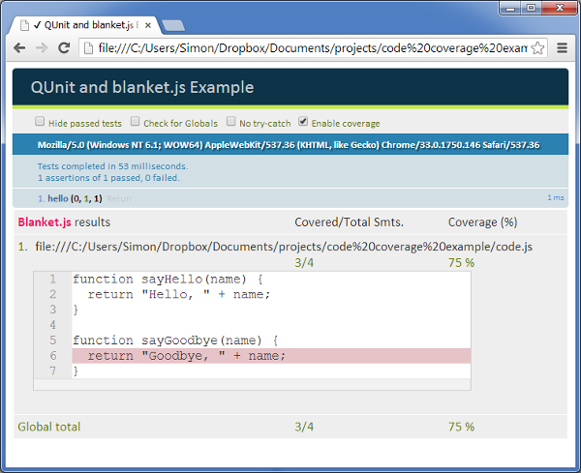Click Tests completed in 53 milliseconds text
Viewport: 581px width, 473px height.
click(x=112, y=166)
